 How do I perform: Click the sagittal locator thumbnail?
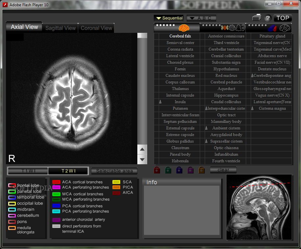coord(259,207)
